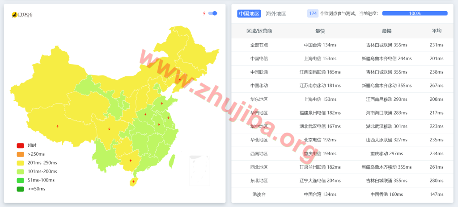The width and height of the screenshot is (458, 207).
Task: Click the yellow 201ms-250ms legend swatch
Action: tap(20, 163)
